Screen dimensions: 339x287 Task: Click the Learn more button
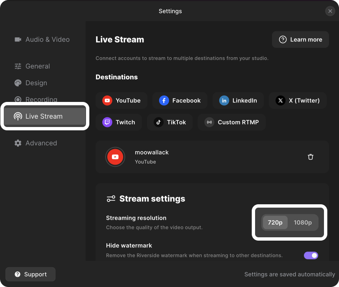tap(301, 39)
